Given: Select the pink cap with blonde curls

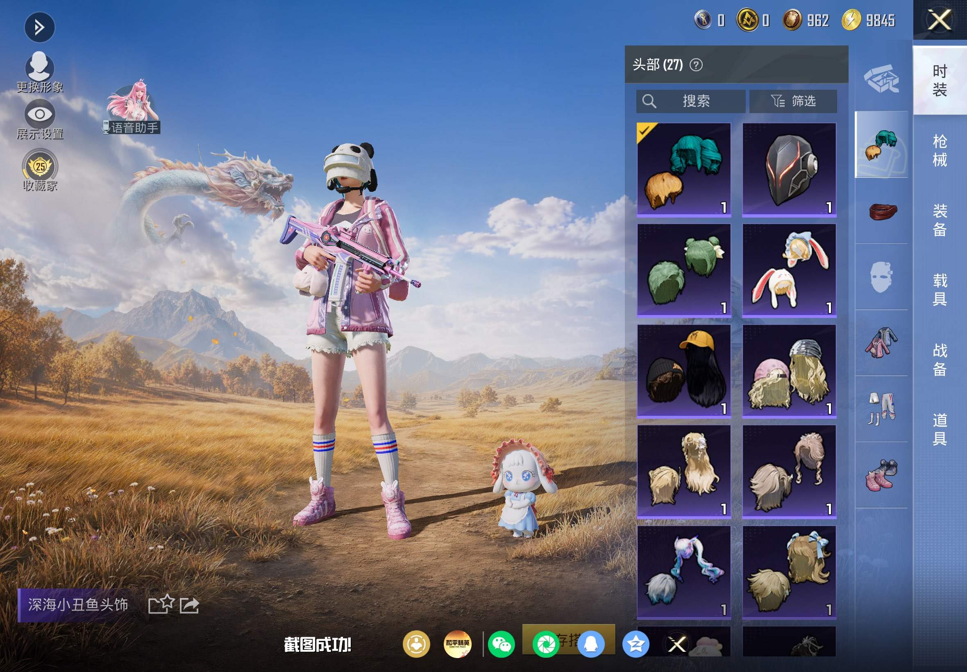Looking at the screenshot, I should [789, 371].
